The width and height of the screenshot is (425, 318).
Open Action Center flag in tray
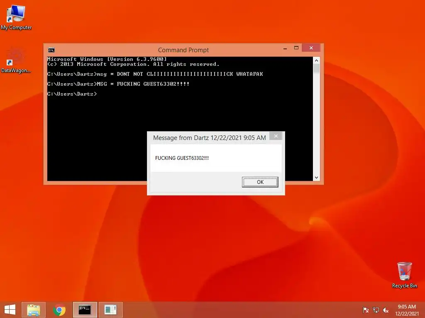click(366, 310)
